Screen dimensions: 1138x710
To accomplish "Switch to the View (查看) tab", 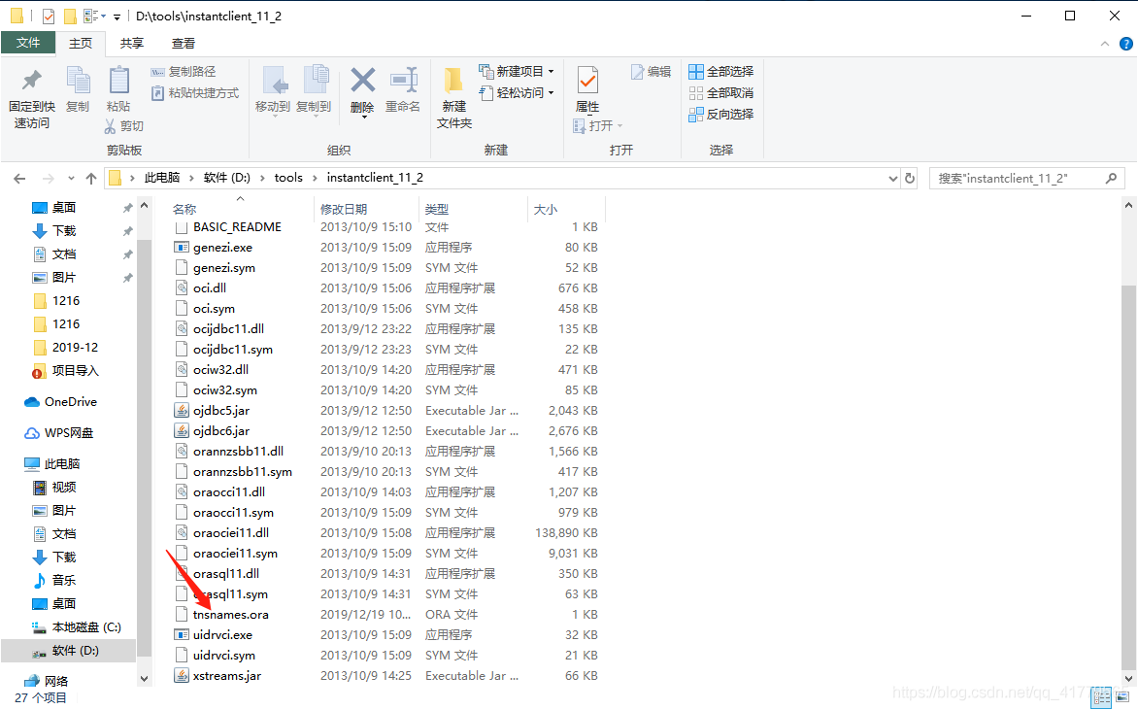I will pos(183,44).
